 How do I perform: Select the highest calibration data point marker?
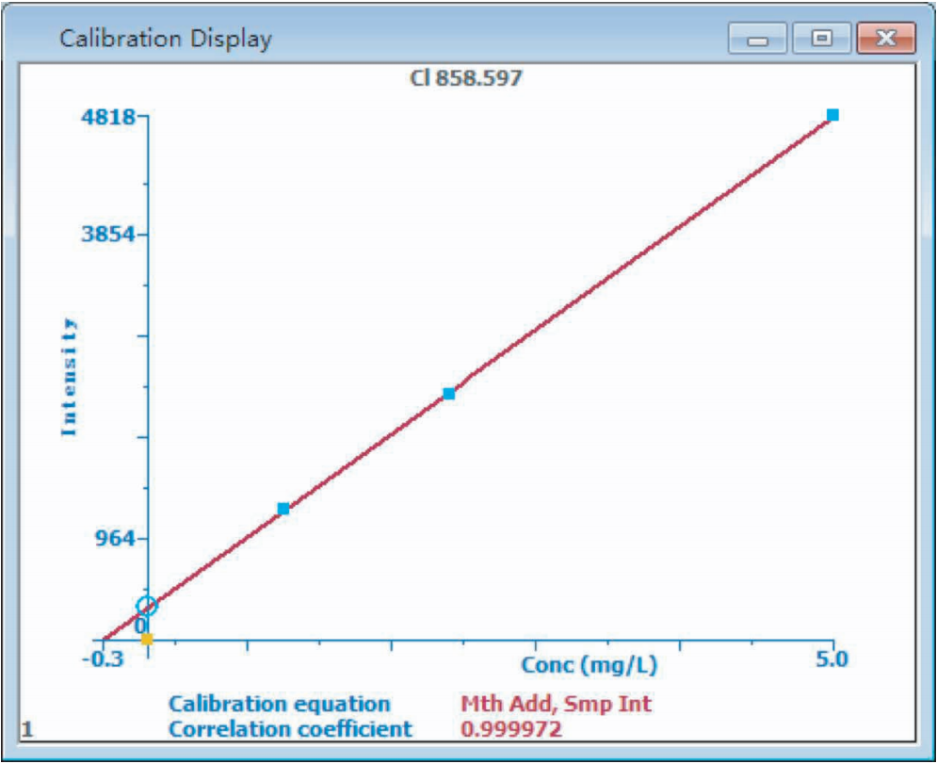pyautogui.click(x=832, y=113)
